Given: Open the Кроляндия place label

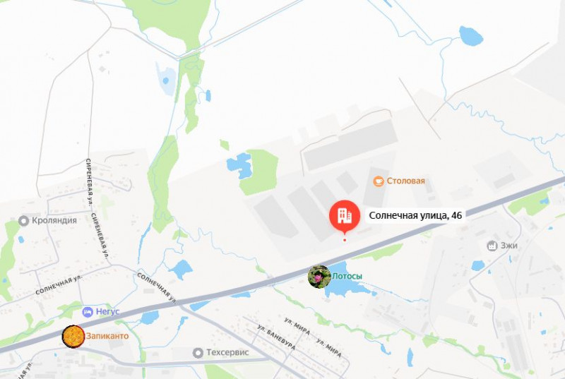Looking at the screenshot, I should point(54,220).
